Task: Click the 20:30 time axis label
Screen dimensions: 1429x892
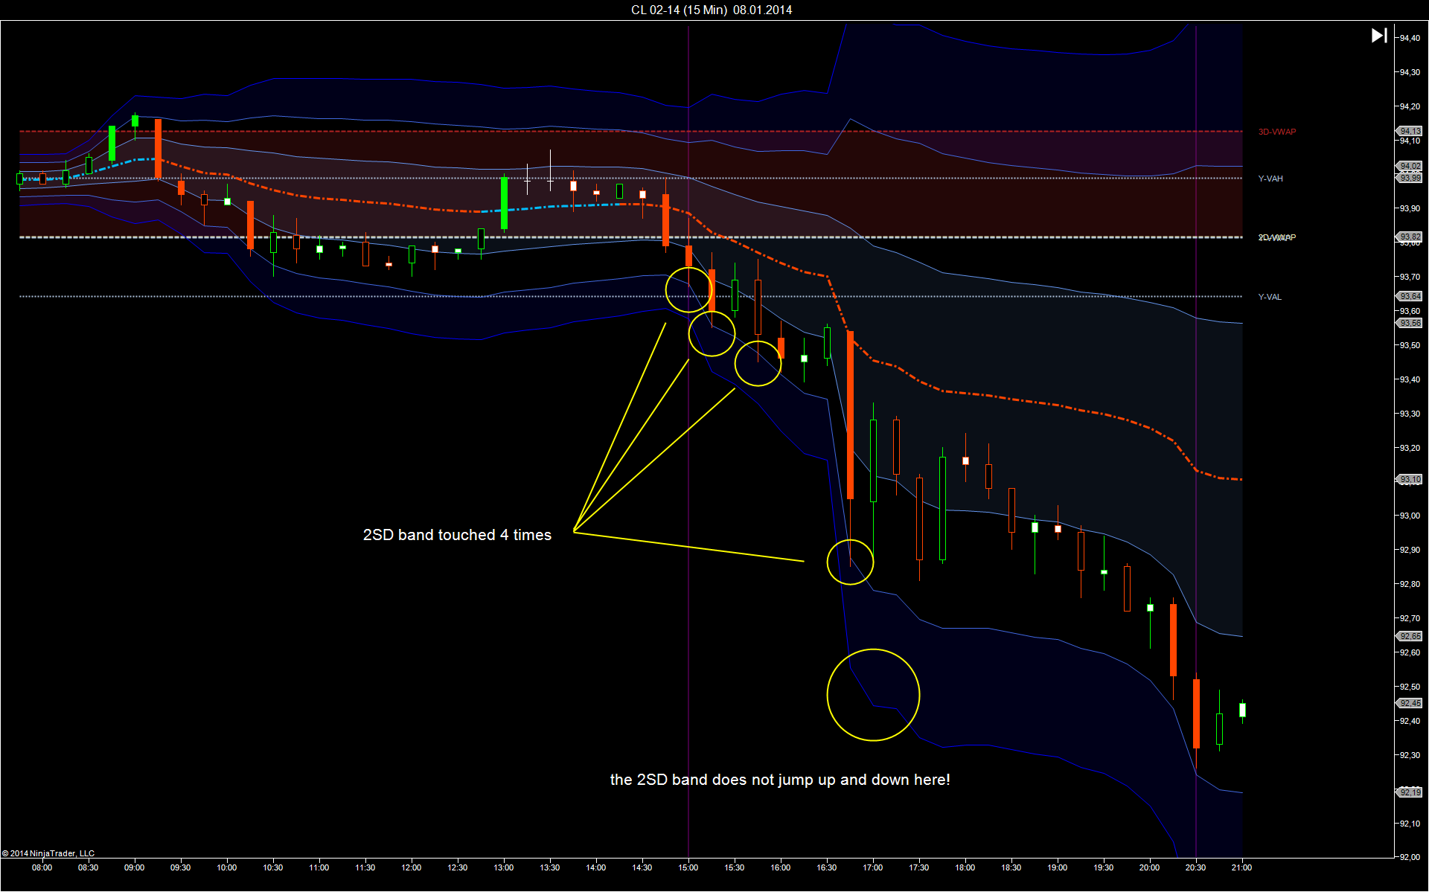Action: 1196,867
